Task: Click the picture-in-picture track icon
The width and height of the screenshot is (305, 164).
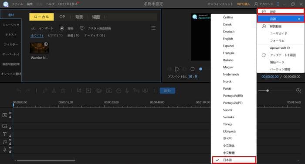Action: (x=5, y=126)
